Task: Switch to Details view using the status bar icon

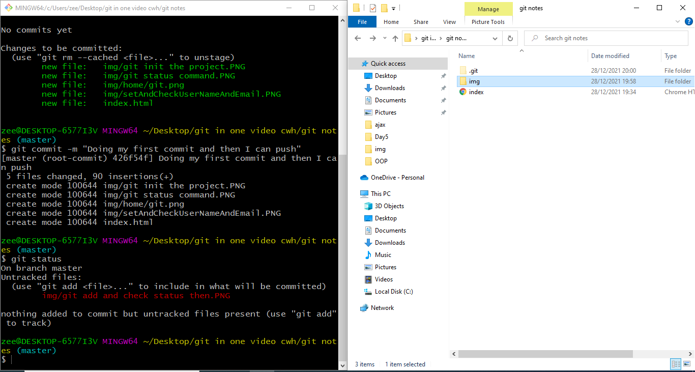Action: 676,364
